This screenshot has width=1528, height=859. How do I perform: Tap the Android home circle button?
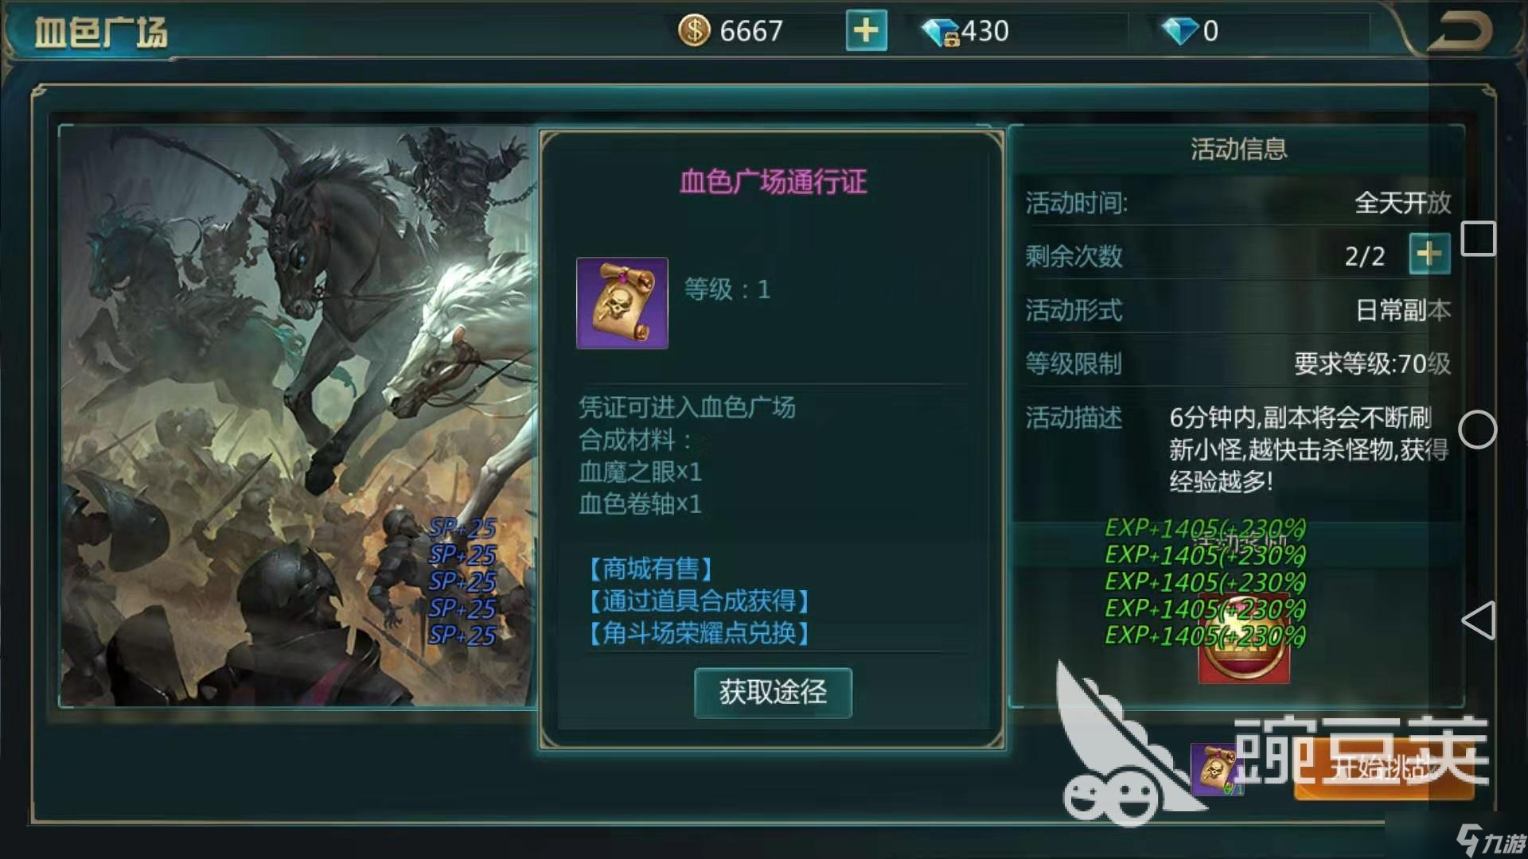[1478, 430]
